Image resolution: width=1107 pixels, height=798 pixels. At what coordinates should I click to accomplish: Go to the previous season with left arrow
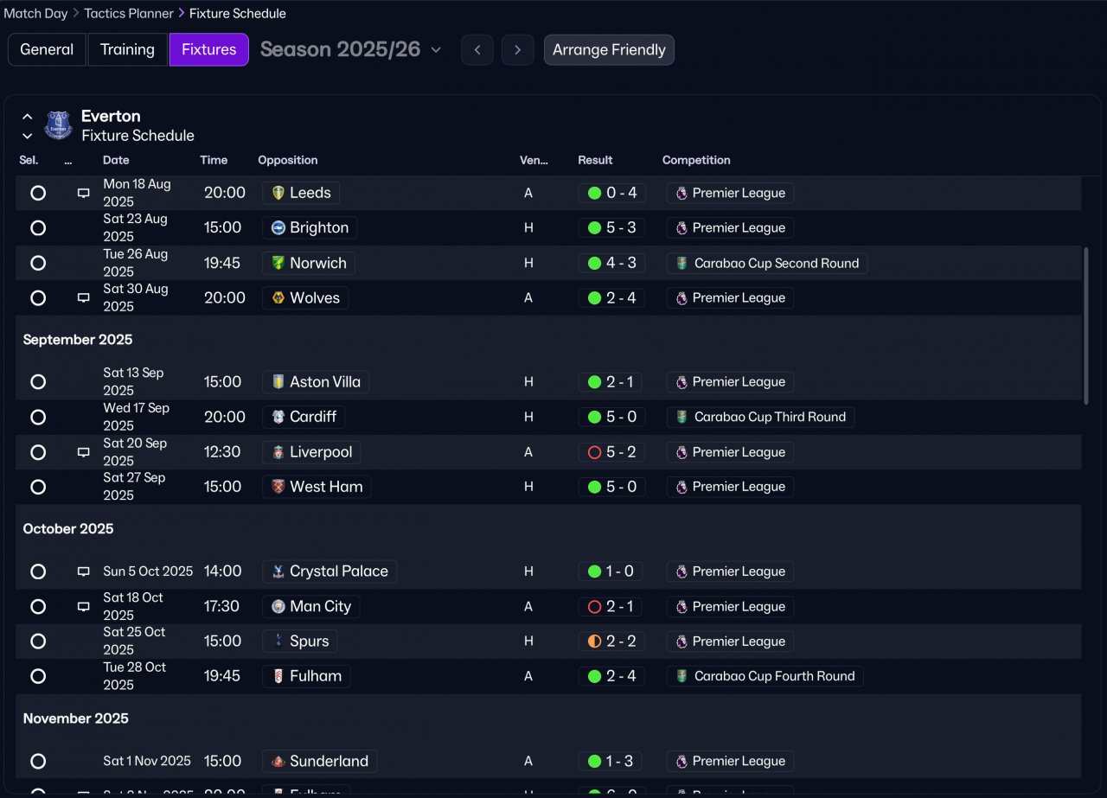tap(477, 50)
